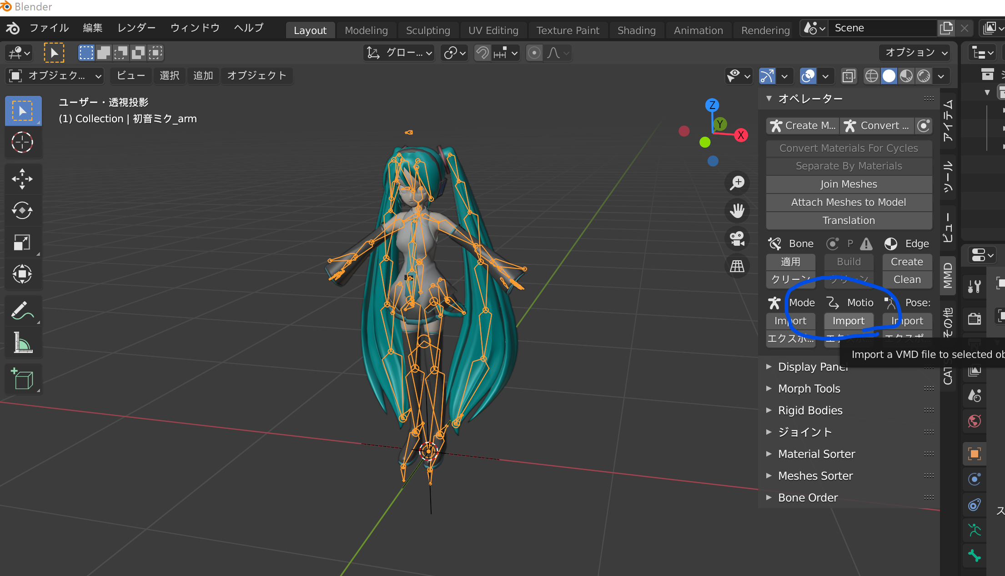Screen dimensions: 1005x576
Task: Toggle show gizmo button
Action: pyautogui.click(x=768, y=76)
